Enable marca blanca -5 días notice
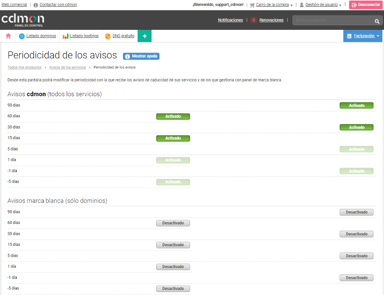This screenshot has width=384, height=295. pyautogui.click(x=173, y=288)
